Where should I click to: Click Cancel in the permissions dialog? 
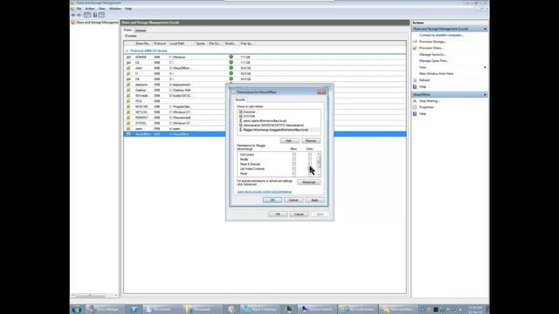point(293,200)
